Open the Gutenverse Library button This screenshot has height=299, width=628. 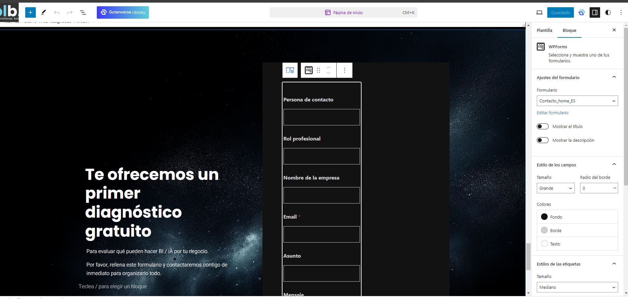click(x=123, y=12)
